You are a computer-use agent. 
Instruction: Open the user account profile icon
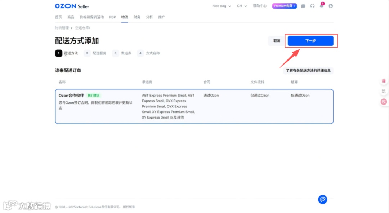[331, 6]
